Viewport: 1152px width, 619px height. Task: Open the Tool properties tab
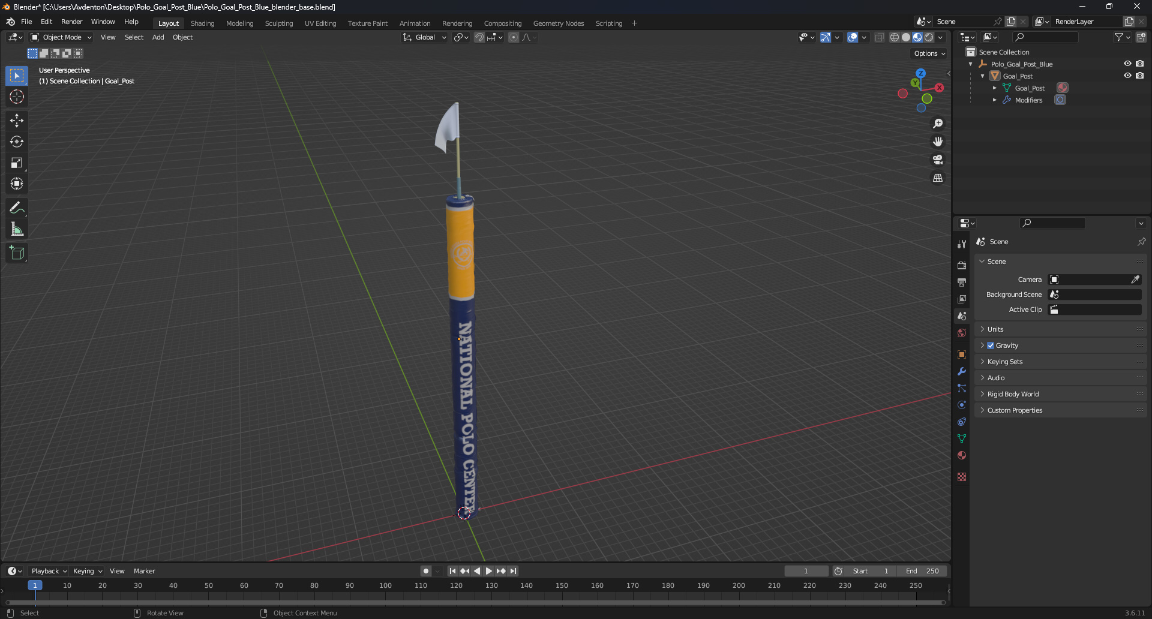point(962,244)
